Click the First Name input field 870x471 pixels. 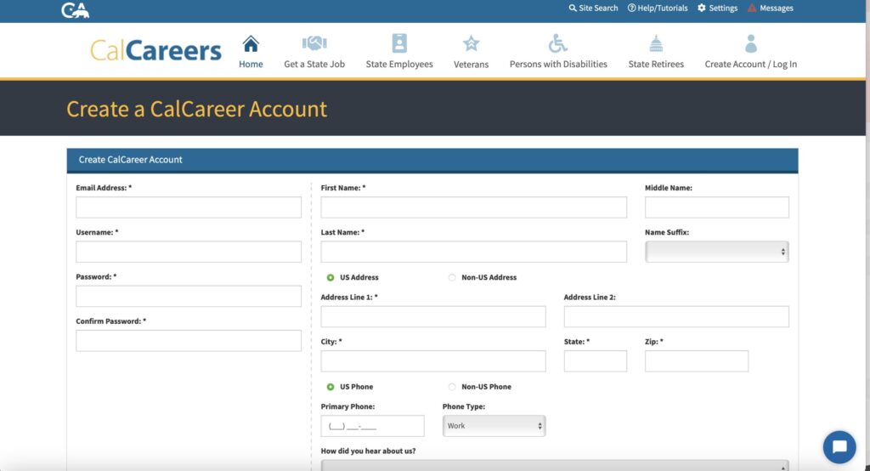pyautogui.click(x=474, y=207)
